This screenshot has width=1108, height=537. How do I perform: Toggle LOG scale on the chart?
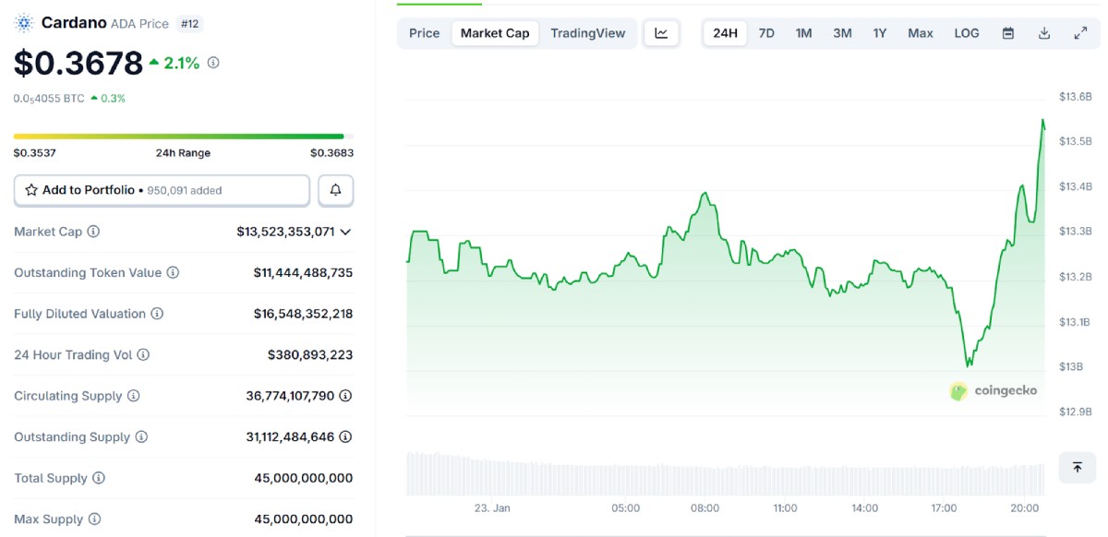[x=967, y=33]
